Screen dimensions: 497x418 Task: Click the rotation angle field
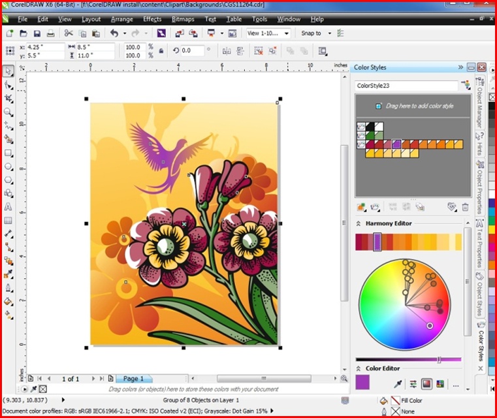click(192, 51)
